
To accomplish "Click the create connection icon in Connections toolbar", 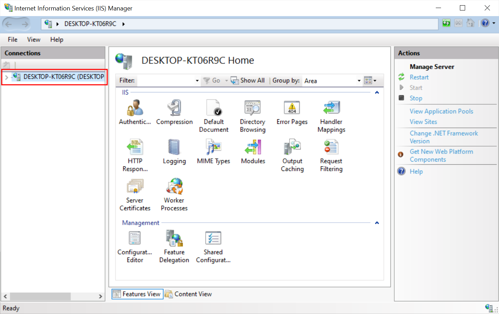I will point(6,65).
